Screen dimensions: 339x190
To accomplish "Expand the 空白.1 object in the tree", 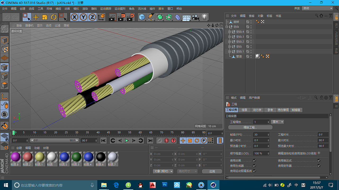I will click(230, 51).
